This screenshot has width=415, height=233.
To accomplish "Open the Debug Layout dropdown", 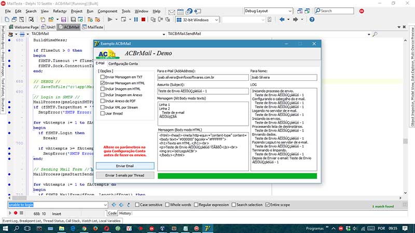I will coord(290,11).
